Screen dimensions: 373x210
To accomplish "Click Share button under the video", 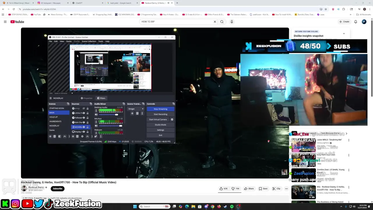I will point(249,189).
